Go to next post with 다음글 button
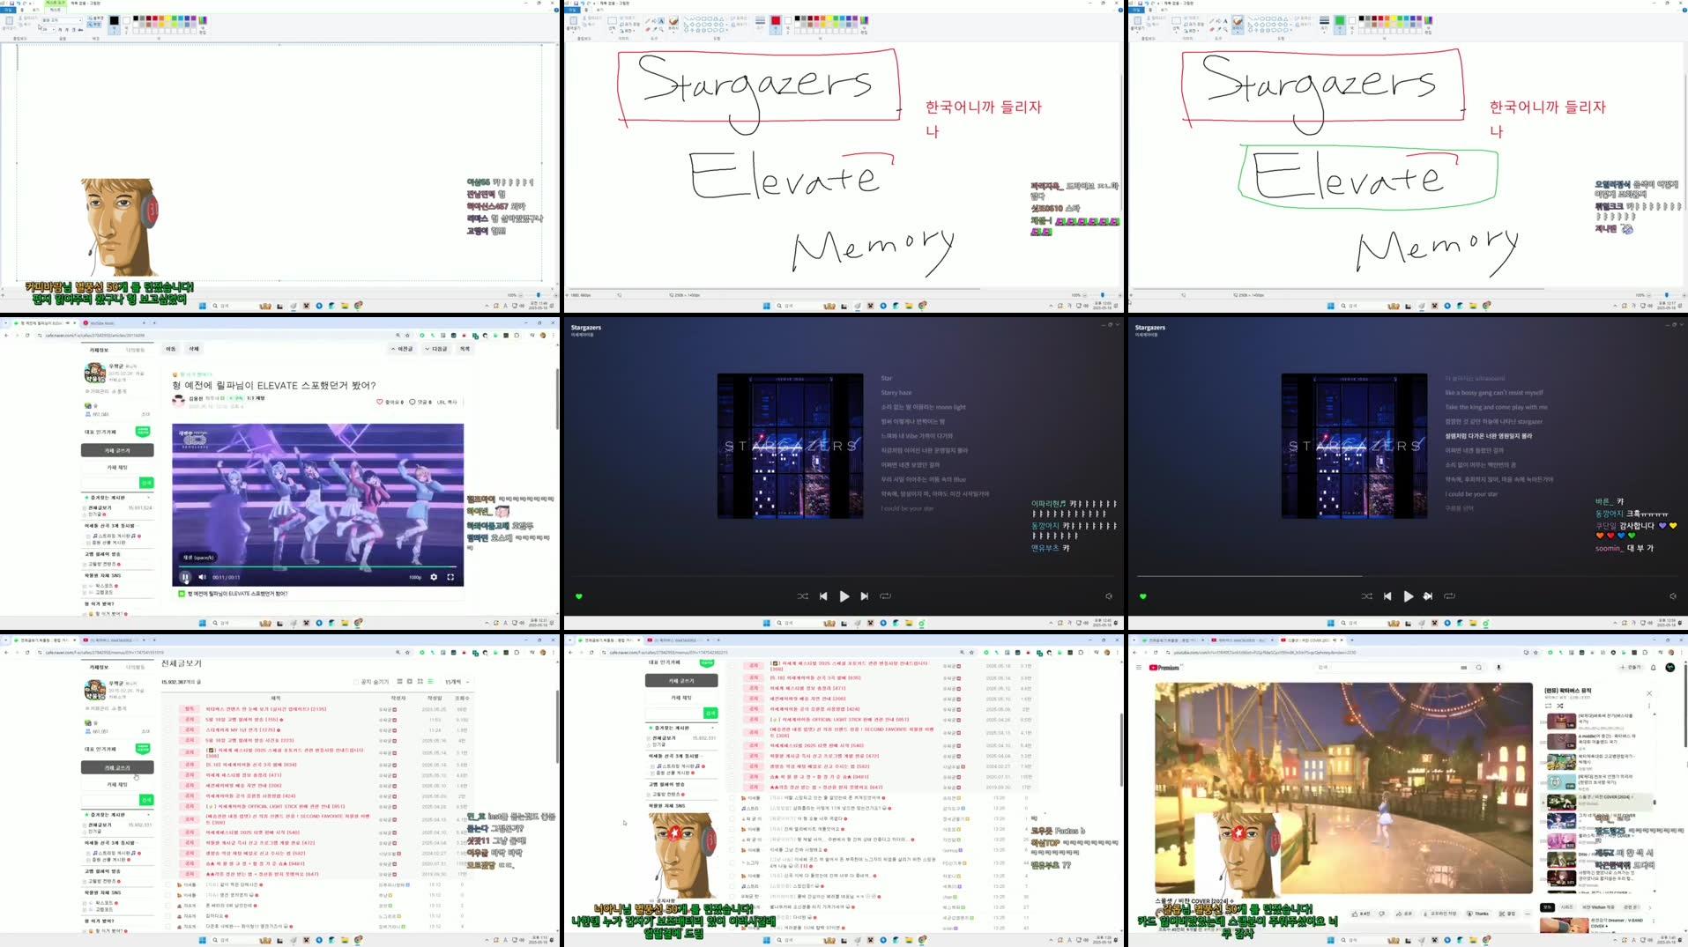The width and height of the screenshot is (1688, 947). pyautogui.click(x=437, y=349)
